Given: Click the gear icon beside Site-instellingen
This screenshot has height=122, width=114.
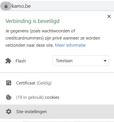Looking at the screenshot, I should tap(9, 111).
